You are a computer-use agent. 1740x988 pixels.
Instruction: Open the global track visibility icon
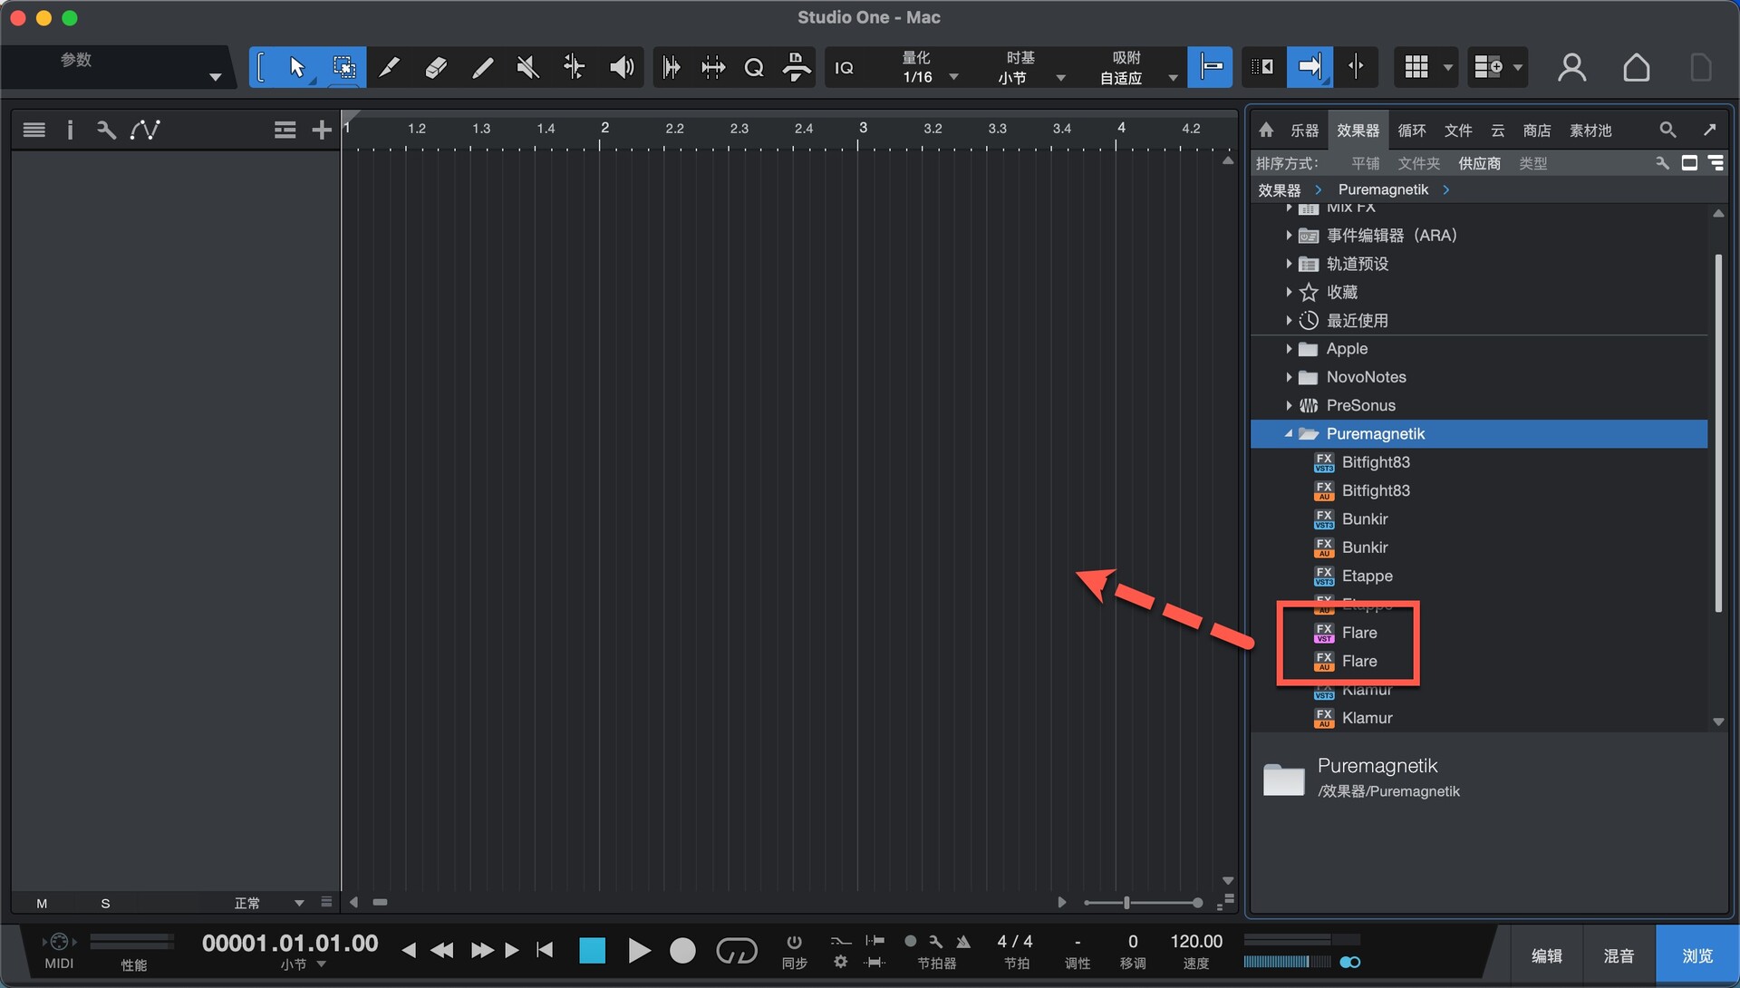[x=285, y=130]
